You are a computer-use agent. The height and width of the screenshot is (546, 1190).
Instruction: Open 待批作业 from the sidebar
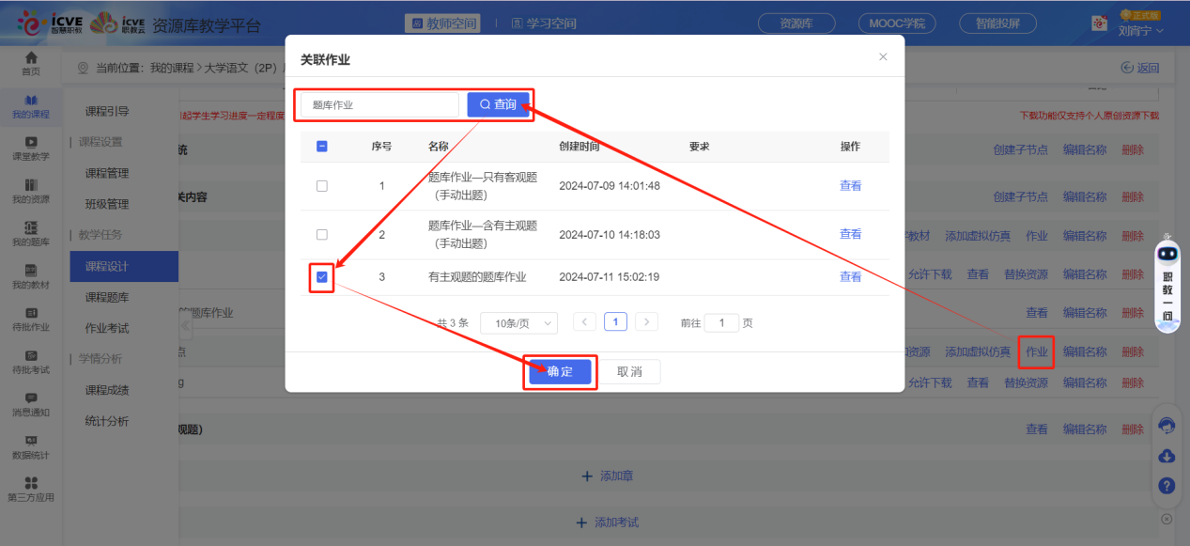[x=29, y=322]
